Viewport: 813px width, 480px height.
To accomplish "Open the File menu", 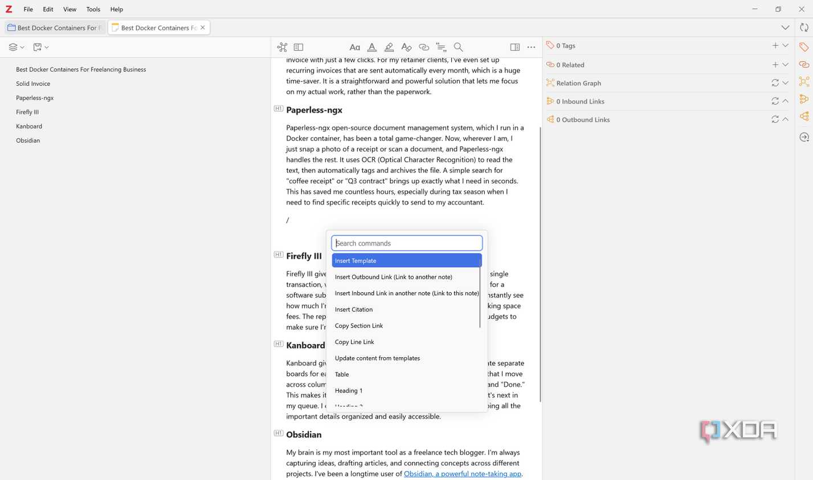I will point(28,9).
